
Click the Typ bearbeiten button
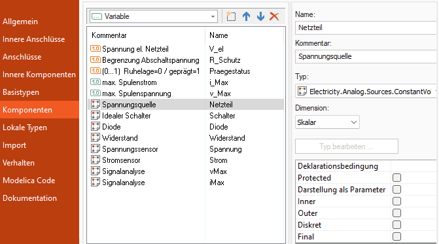click(x=347, y=147)
